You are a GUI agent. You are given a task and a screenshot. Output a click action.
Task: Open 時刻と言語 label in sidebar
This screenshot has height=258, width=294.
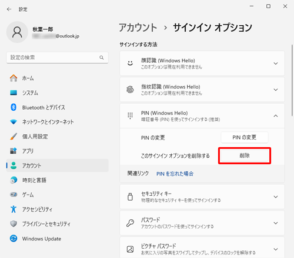[x=34, y=180]
